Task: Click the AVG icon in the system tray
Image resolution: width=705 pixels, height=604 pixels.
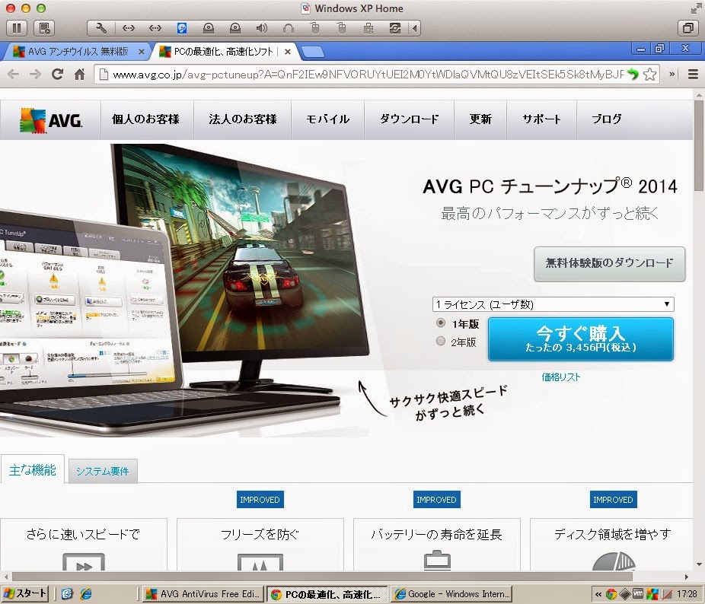Action: coord(652,594)
